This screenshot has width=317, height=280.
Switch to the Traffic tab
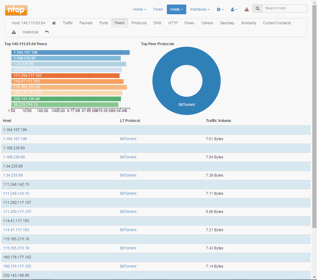click(x=68, y=23)
